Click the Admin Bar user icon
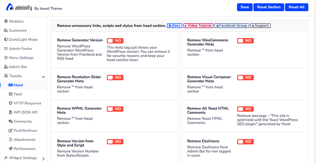 pyautogui.click(x=6, y=67)
